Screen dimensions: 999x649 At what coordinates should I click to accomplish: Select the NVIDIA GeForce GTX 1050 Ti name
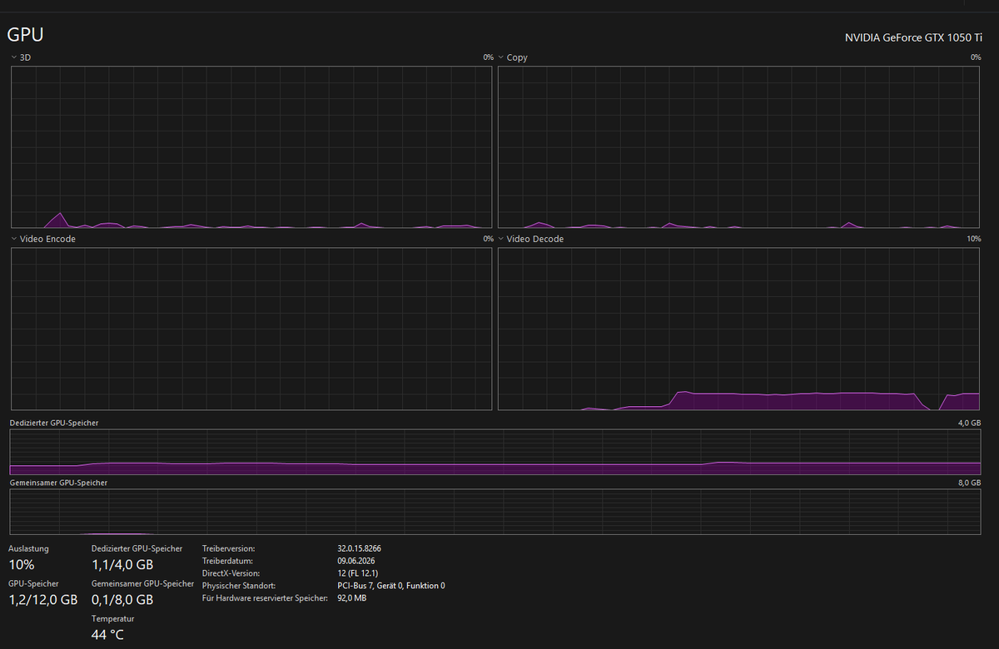coord(913,37)
